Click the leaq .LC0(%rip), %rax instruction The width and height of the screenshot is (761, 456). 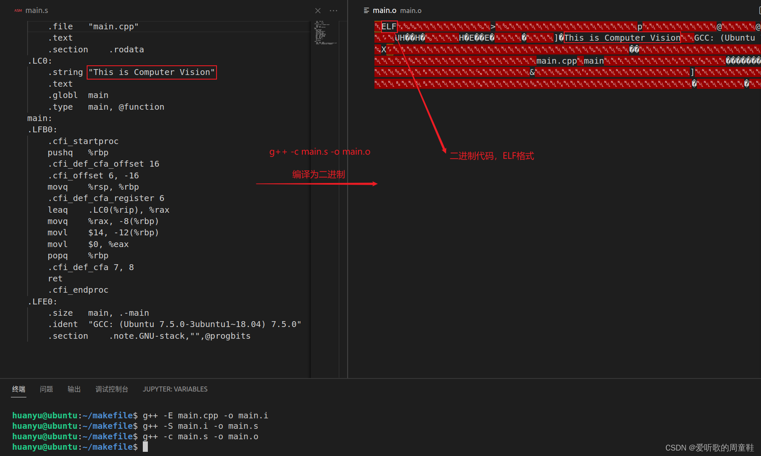[x=108, y=210]
